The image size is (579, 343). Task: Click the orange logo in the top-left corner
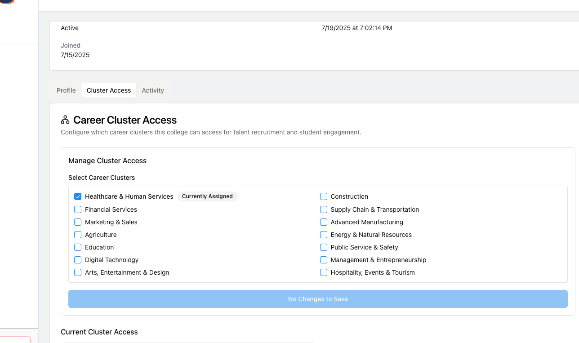tap(7, 1)
